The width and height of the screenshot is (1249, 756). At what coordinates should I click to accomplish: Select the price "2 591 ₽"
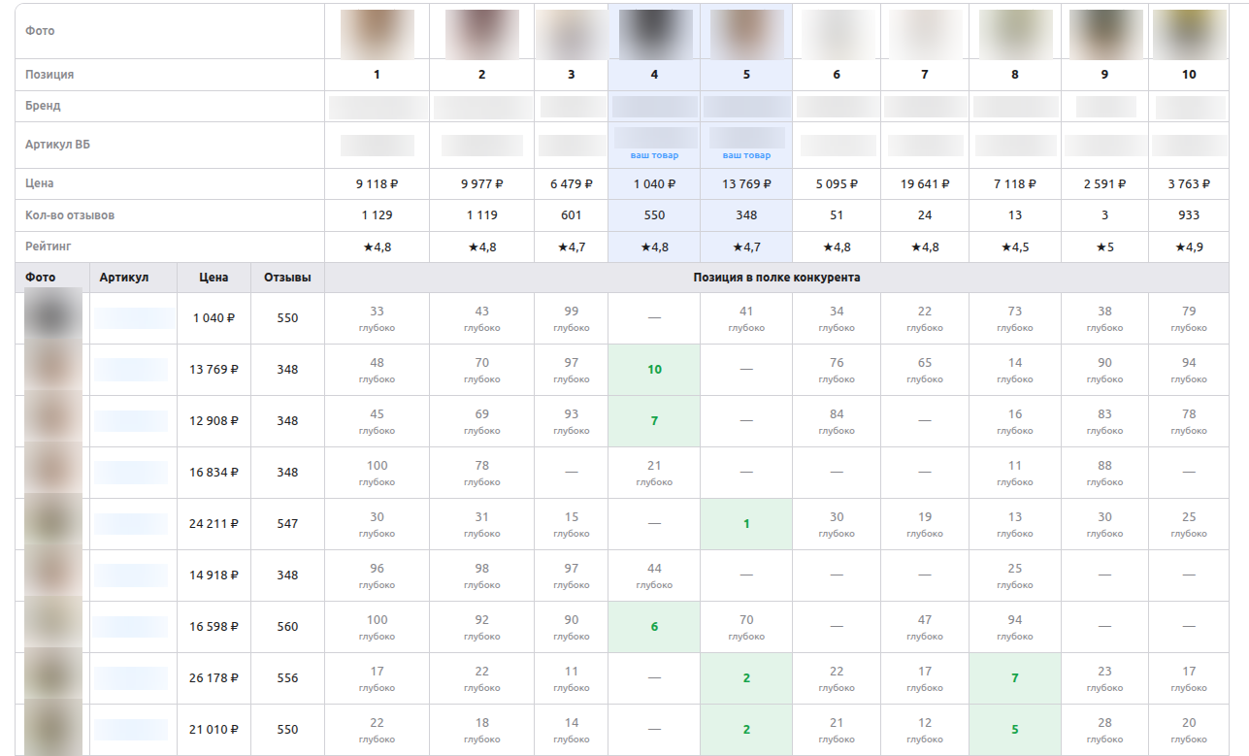[1104, 183]
